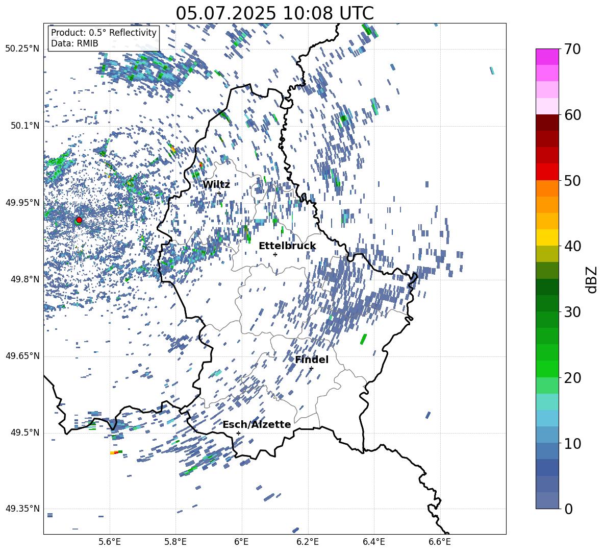The width and height of the screenshot is (604, 552).
Task: Click the Findel station label
Action: click(x=312, y=359)
